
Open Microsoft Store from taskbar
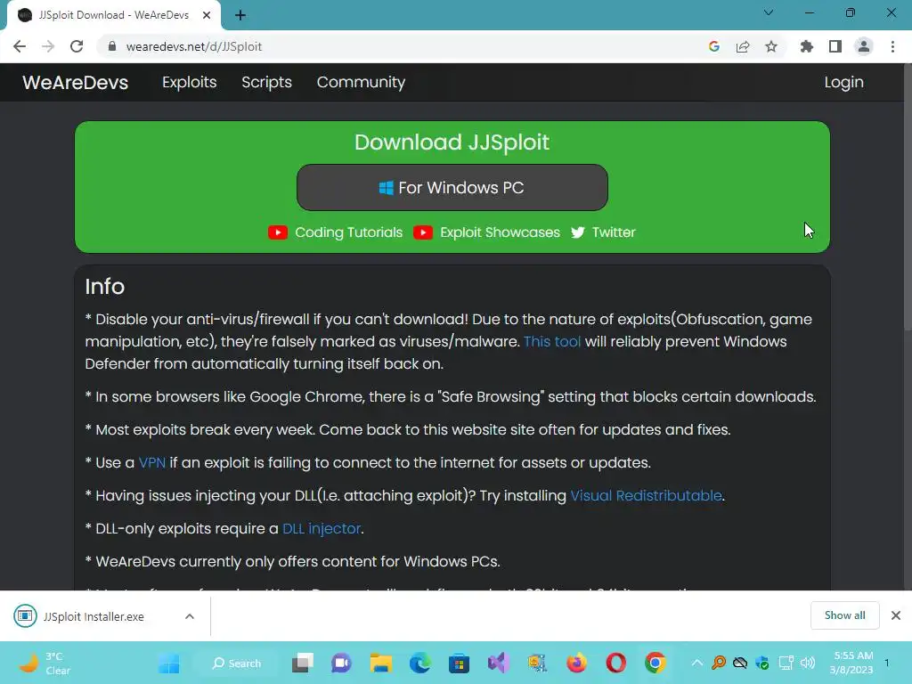[x=459, y=663]
